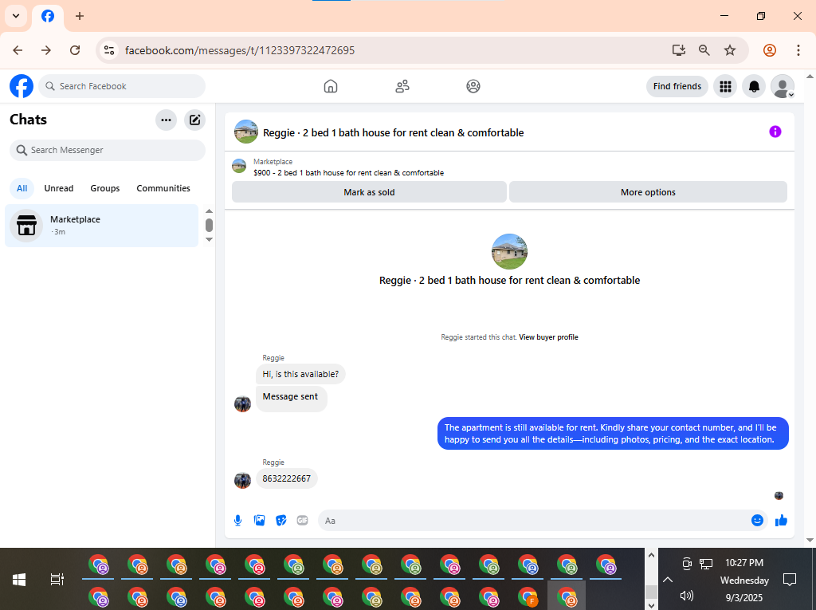Click the install app icon in address bar
The width and height of the screenshot is (816, 610).
click(x=678, y=50)
